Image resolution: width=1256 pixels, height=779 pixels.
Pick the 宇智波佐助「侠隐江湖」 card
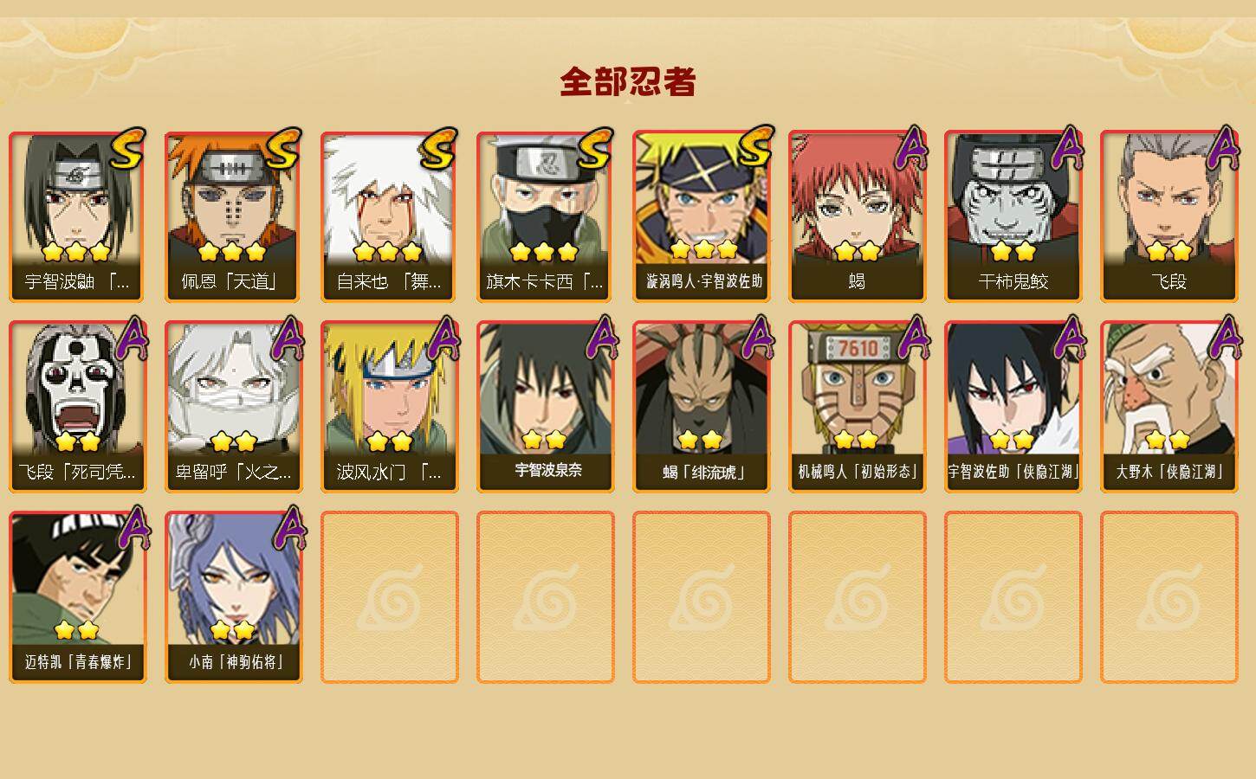coord(1013,407)
